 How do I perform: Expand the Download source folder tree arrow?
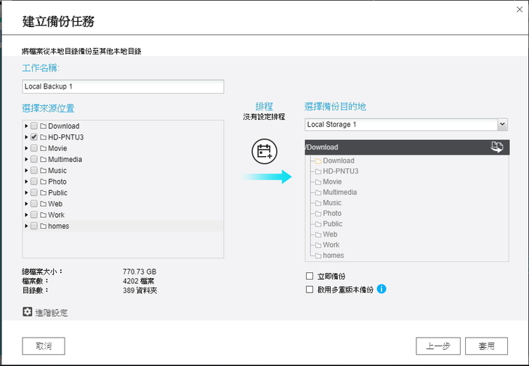[x=27, y=126]
